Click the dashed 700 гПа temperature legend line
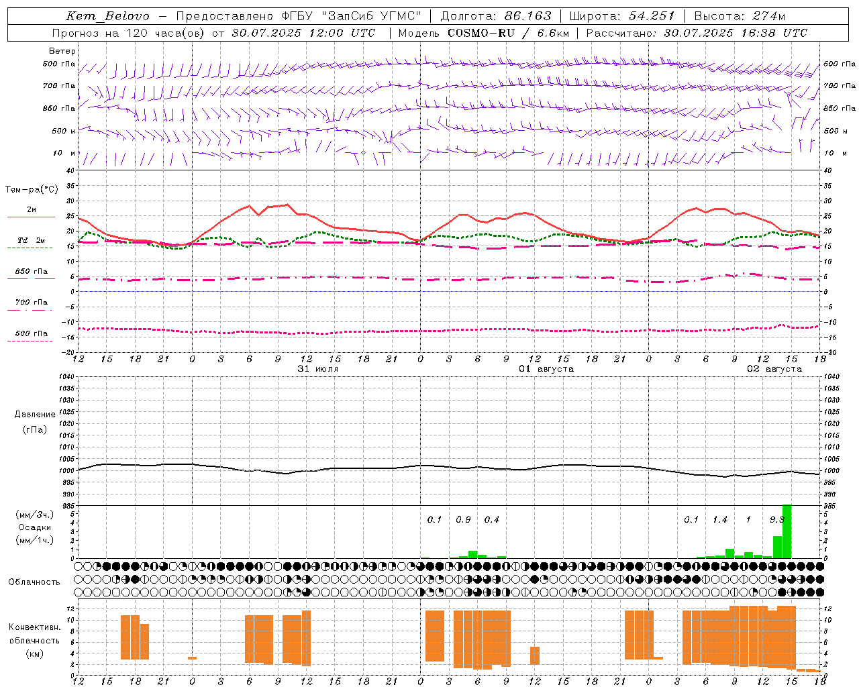The width and height of the screenshot is (859, 687). pyautogui.click(x=31, y=310)
